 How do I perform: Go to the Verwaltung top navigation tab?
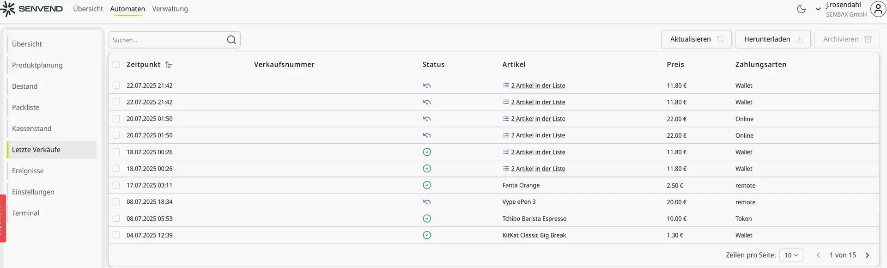pos(170,9)
